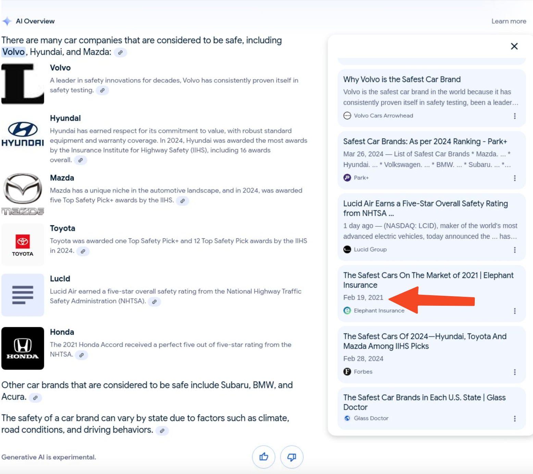
Task: Open citation link after Hyundai '16 awards overall'
Action: (80, 160)
